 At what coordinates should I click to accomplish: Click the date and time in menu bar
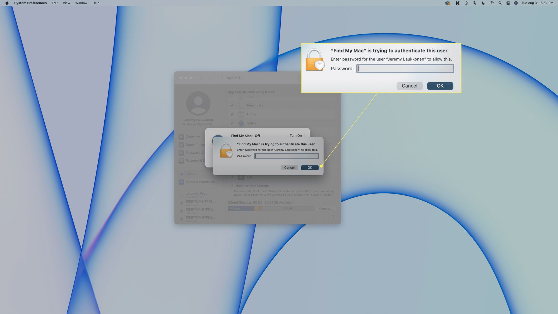pyautogui.click(x=537, y=3)
